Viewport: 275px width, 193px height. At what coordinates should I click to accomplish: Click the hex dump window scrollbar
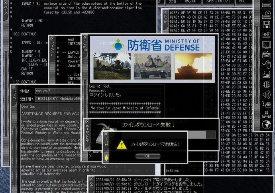(x=257, y=65)
